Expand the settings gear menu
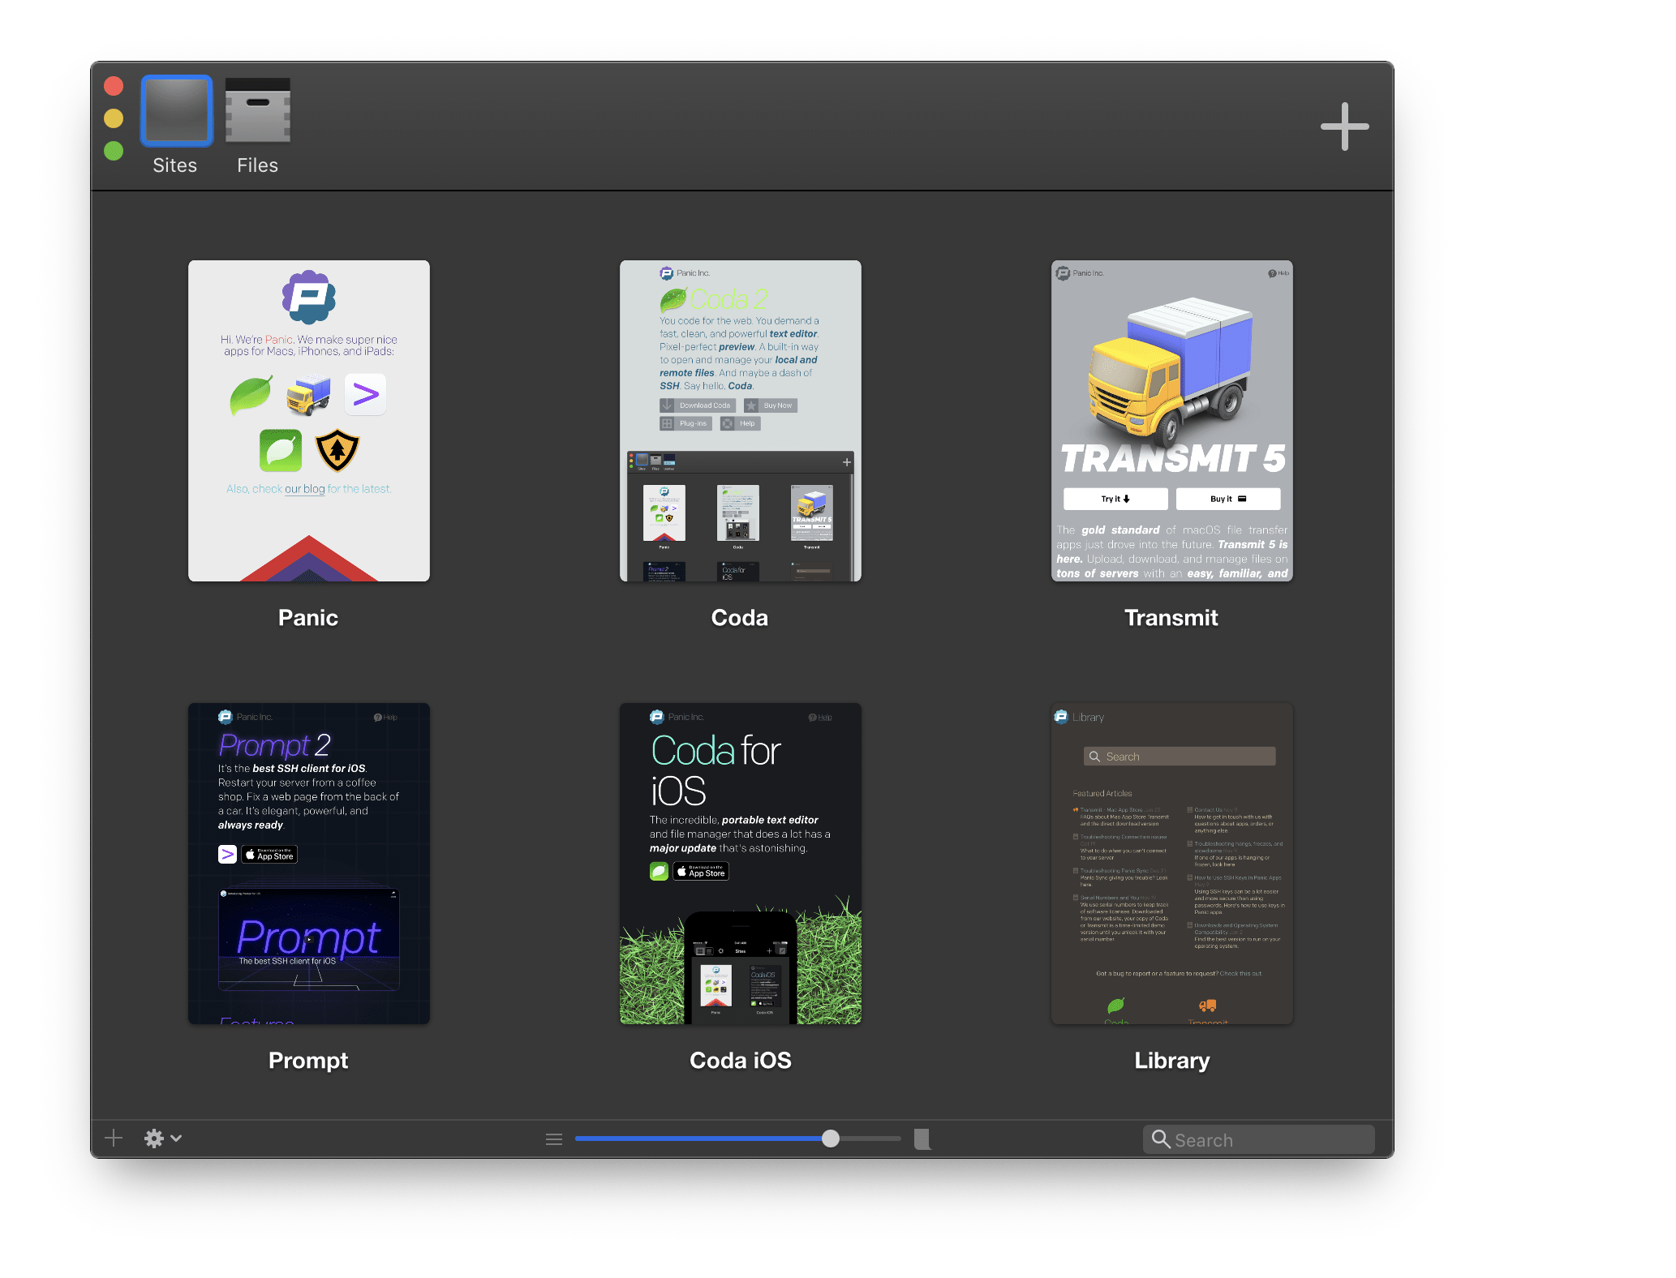 pyautogui.click(x=153, y=1137)
